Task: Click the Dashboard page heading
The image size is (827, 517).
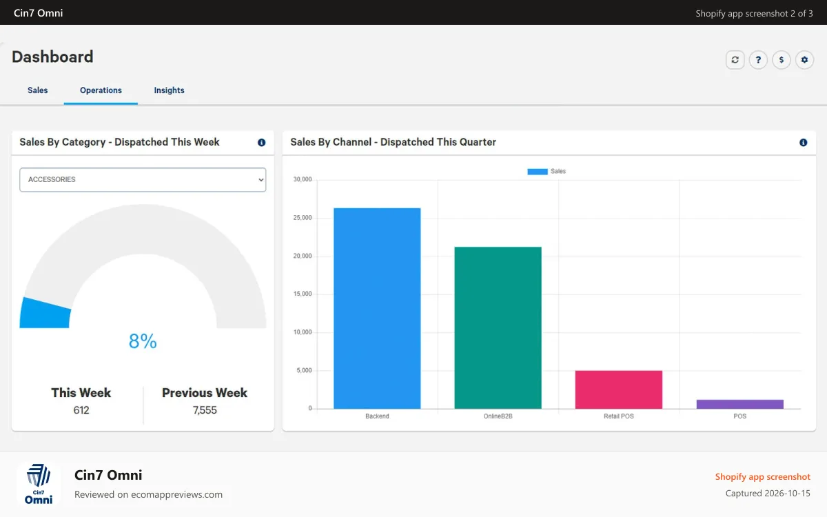Action: click(x=52, y=57)
